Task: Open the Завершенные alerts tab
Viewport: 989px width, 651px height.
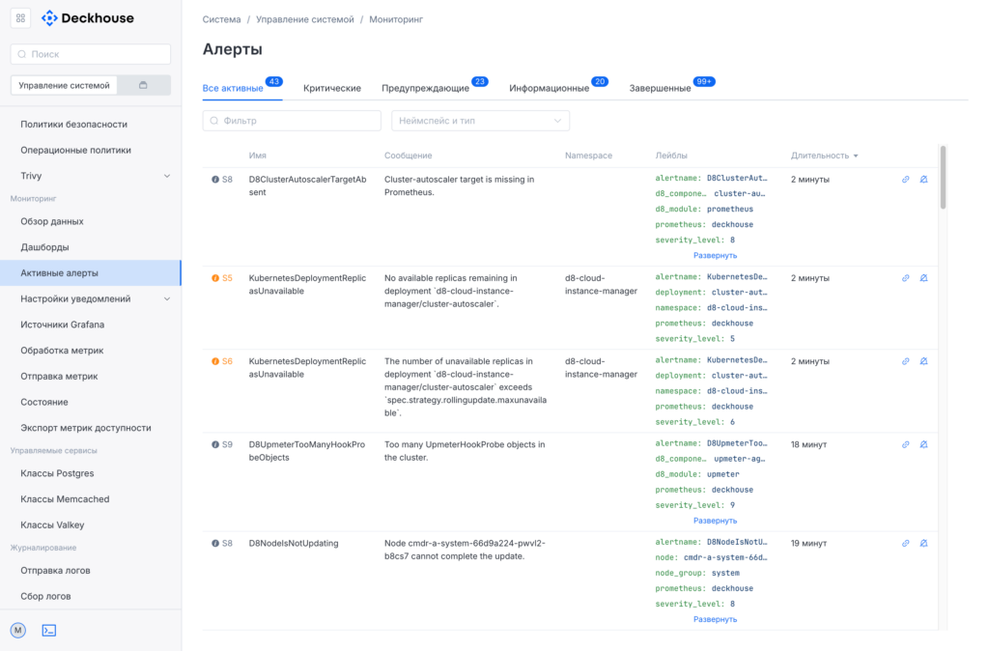Action: pyautogui.click(x=660, y=88)
